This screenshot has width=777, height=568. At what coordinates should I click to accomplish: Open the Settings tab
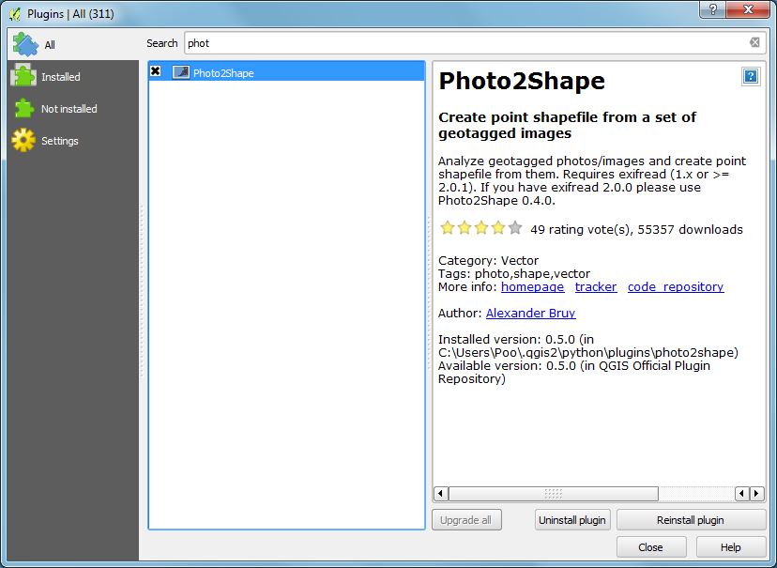[73, 140]
